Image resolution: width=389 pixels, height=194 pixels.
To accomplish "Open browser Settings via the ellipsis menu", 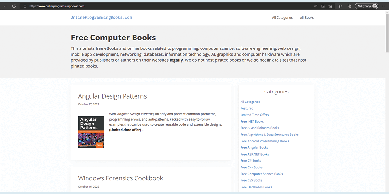I will 383,6.
